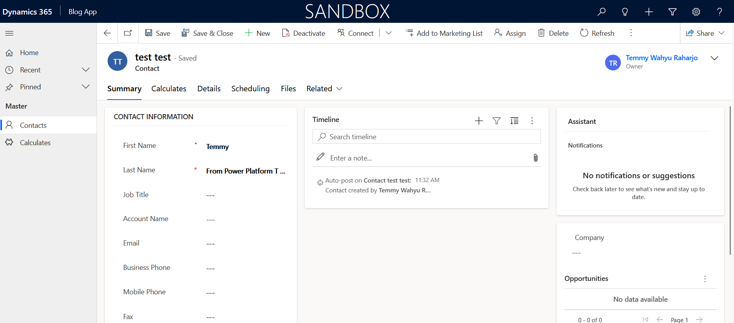
Task: Open record in new window icon
Action: (x=128, y=33)
